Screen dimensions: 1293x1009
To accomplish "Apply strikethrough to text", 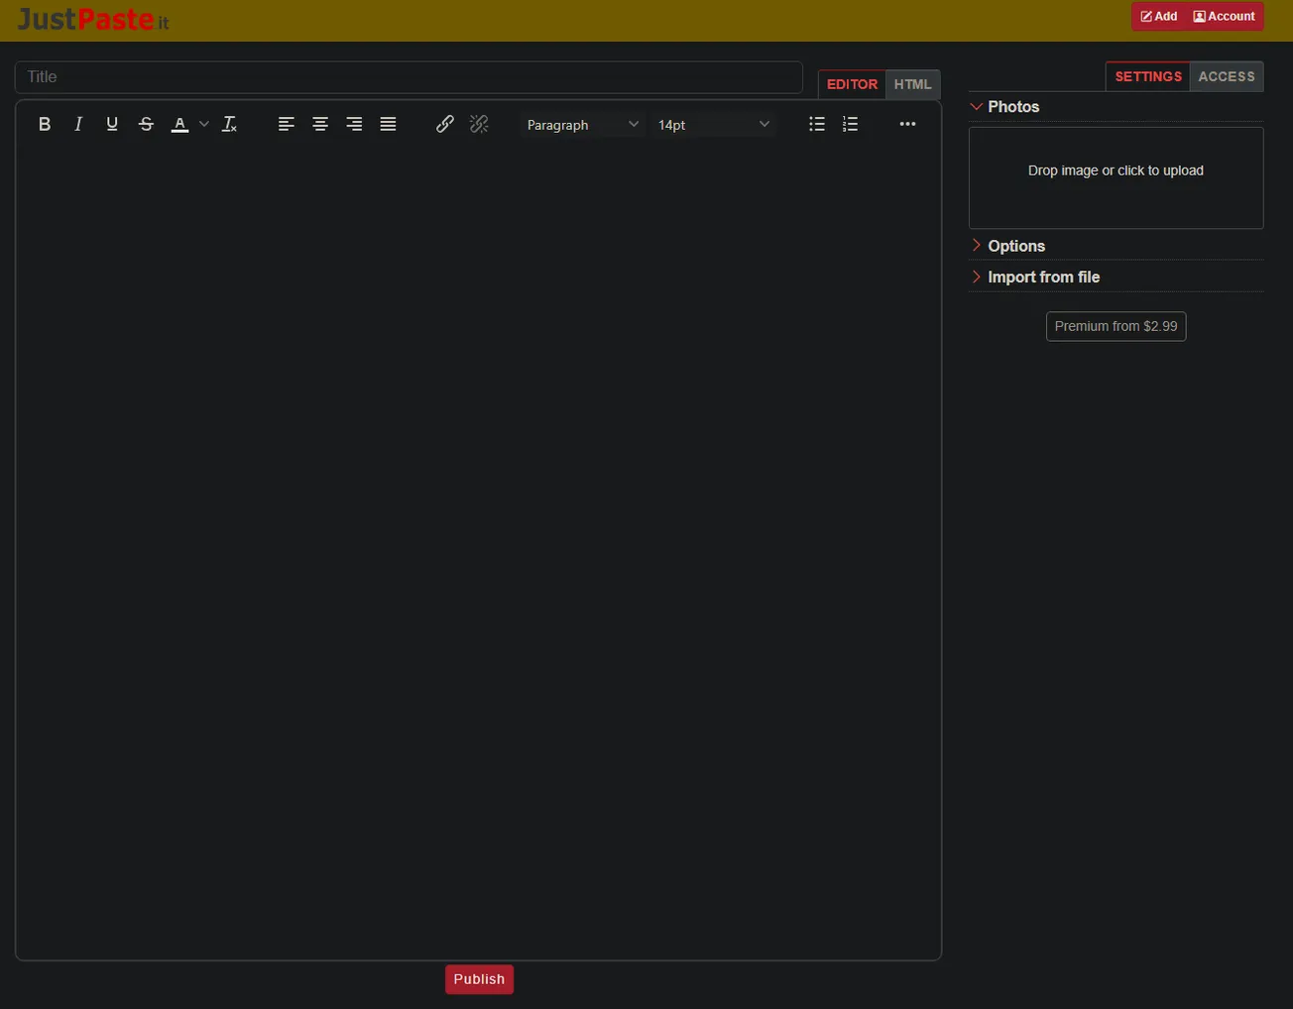I will 146,124.
